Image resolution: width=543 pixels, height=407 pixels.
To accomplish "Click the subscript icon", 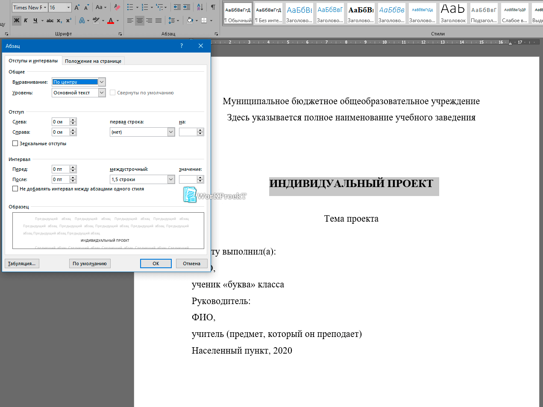I will [59, 20].
